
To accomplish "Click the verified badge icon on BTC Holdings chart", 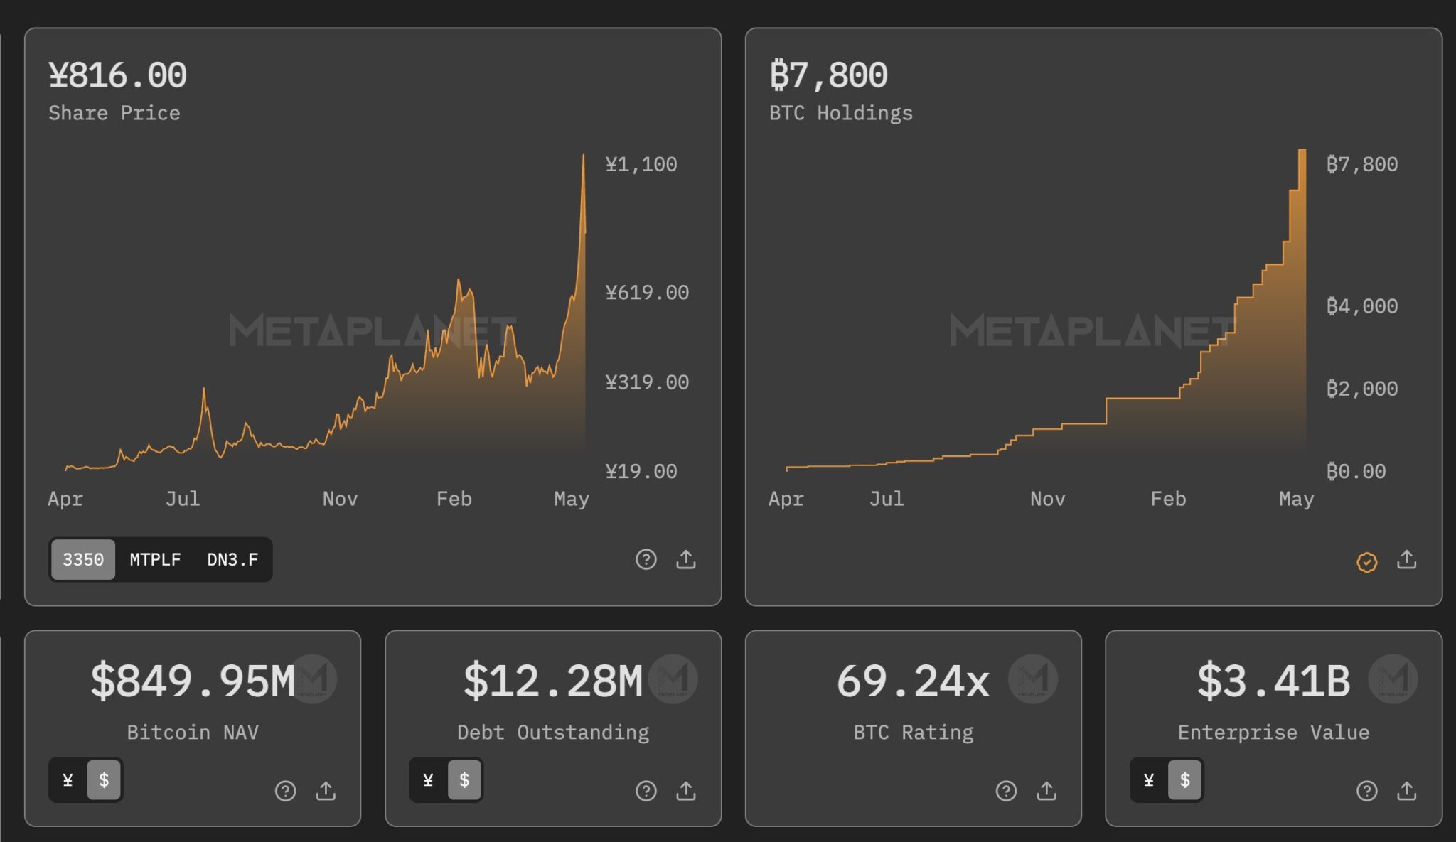I will pos(1367,562).
